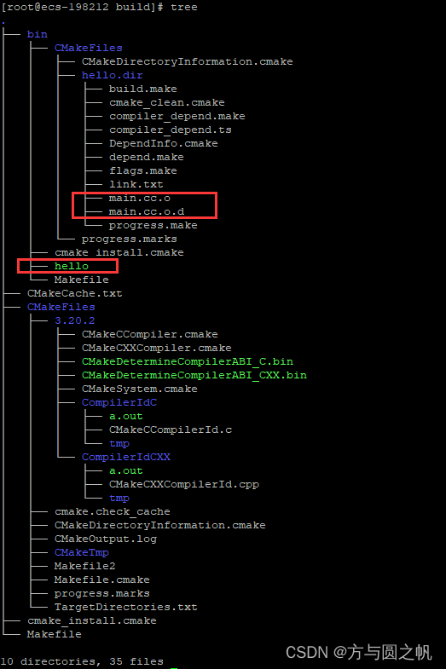Select 'Makefile' listed right after hello
Image resolution: width=446 pixels, height=669 pixels.
(82, 280)
